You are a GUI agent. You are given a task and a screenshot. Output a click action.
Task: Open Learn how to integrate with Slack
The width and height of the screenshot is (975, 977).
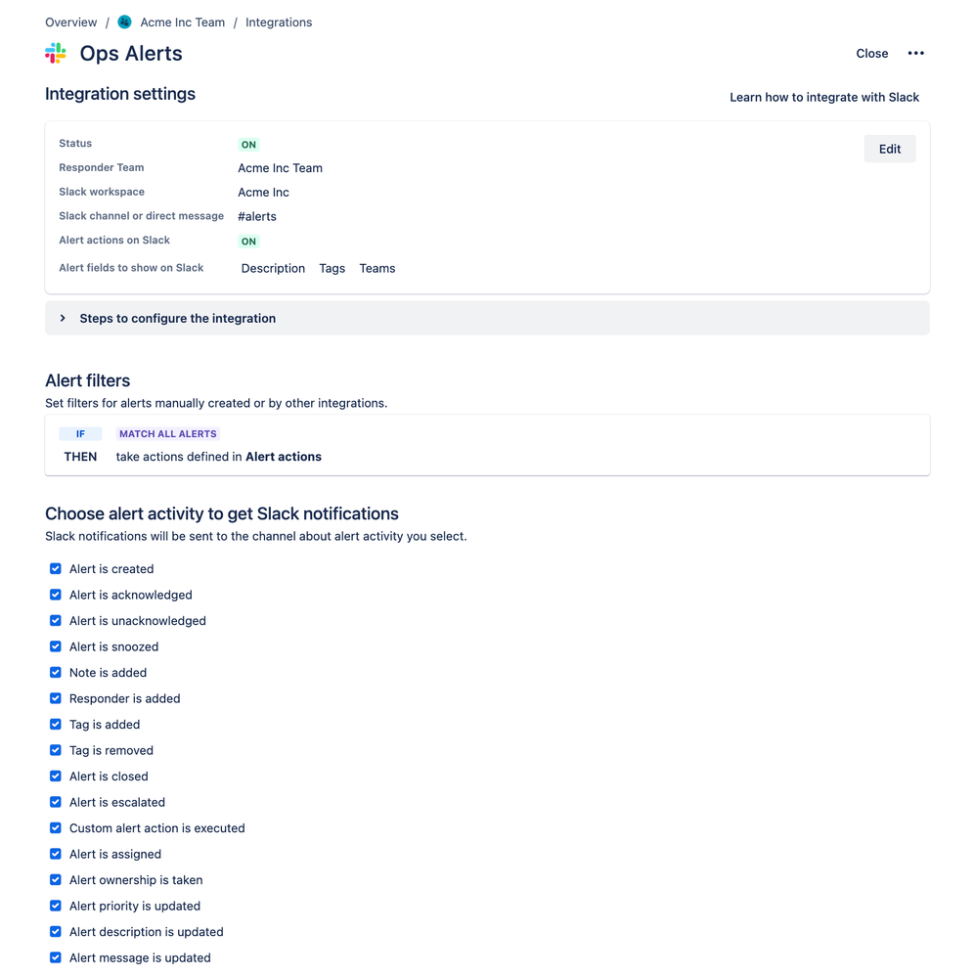(824, 97)
